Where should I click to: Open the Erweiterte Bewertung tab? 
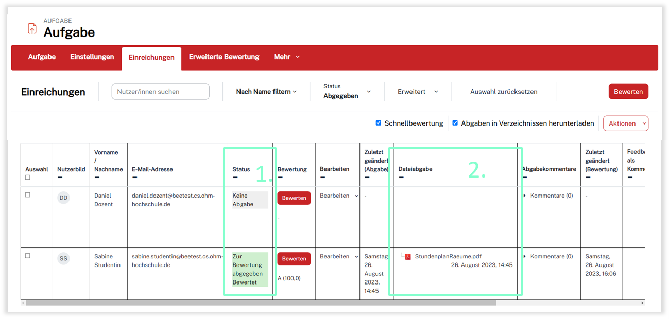[224, 57]
